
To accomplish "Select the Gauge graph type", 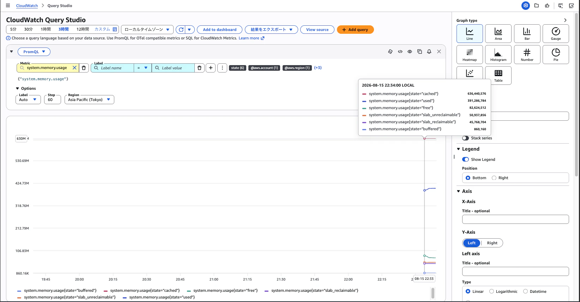I will 556,34.
